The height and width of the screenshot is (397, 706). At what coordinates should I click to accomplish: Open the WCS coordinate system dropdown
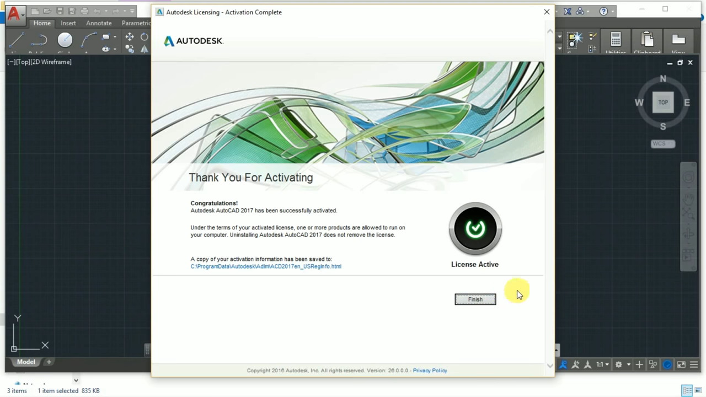tap(663, 144)
